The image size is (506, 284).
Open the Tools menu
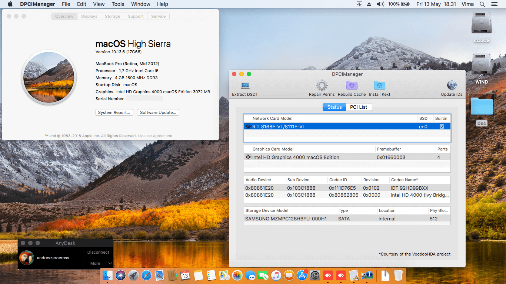[x=118, y=4]
